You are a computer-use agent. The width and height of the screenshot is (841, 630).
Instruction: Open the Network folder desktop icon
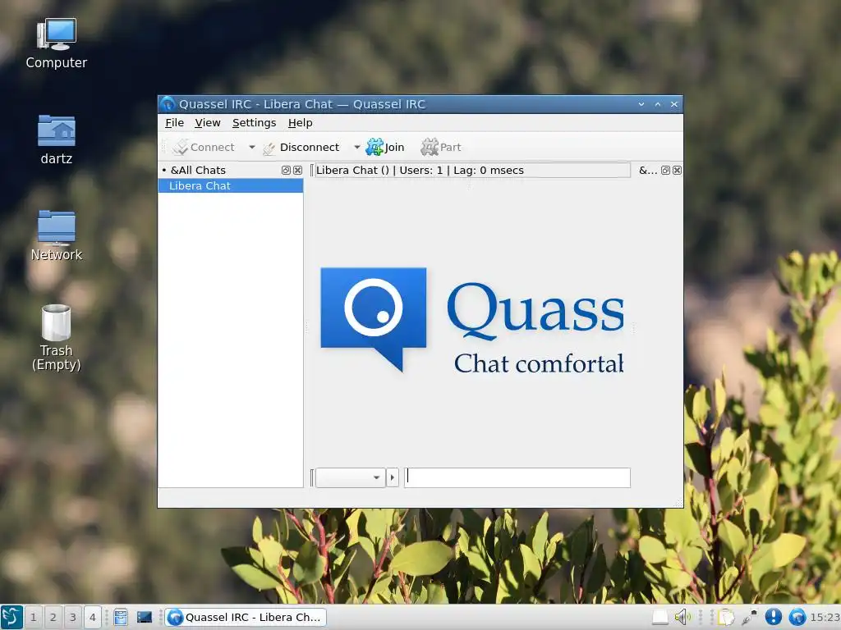57,235
